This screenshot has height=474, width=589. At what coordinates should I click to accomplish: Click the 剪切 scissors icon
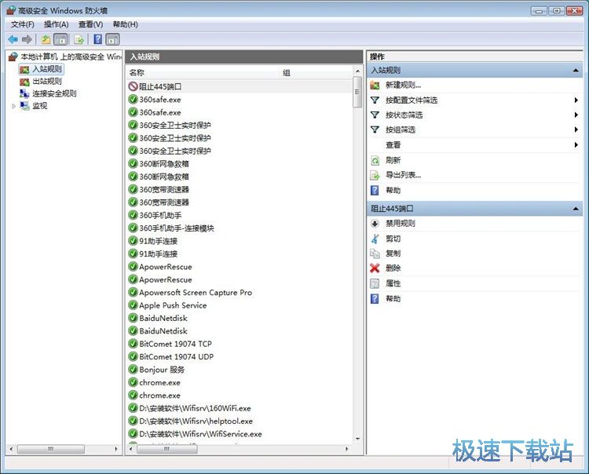pyautogui.click(x=375, y=239)
